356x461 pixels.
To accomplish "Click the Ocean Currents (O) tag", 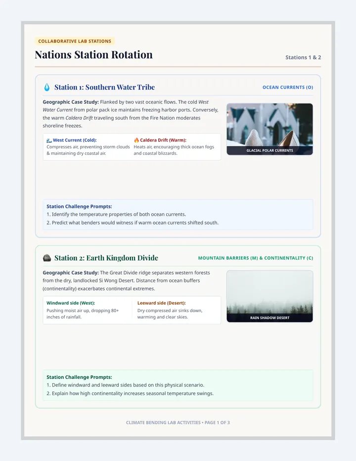I will pyautogui.click(x=287, y=88).
